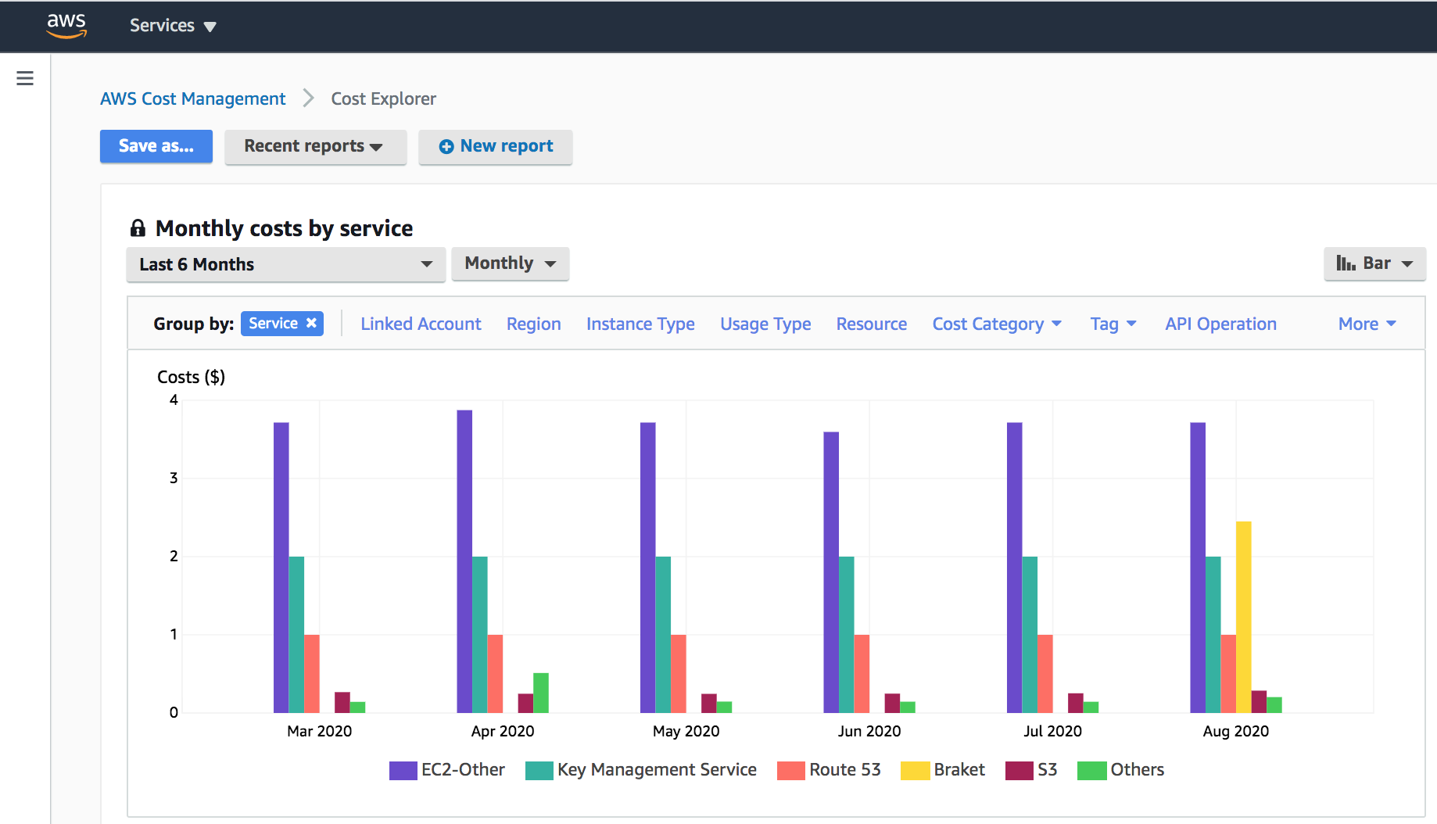1437x824 pixels.
Task: Toggle Others legend swatch
Action: click(x=1091, y=770)
